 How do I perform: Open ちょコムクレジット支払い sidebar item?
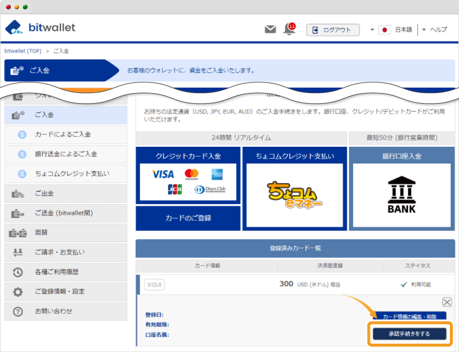pos(66,174)
